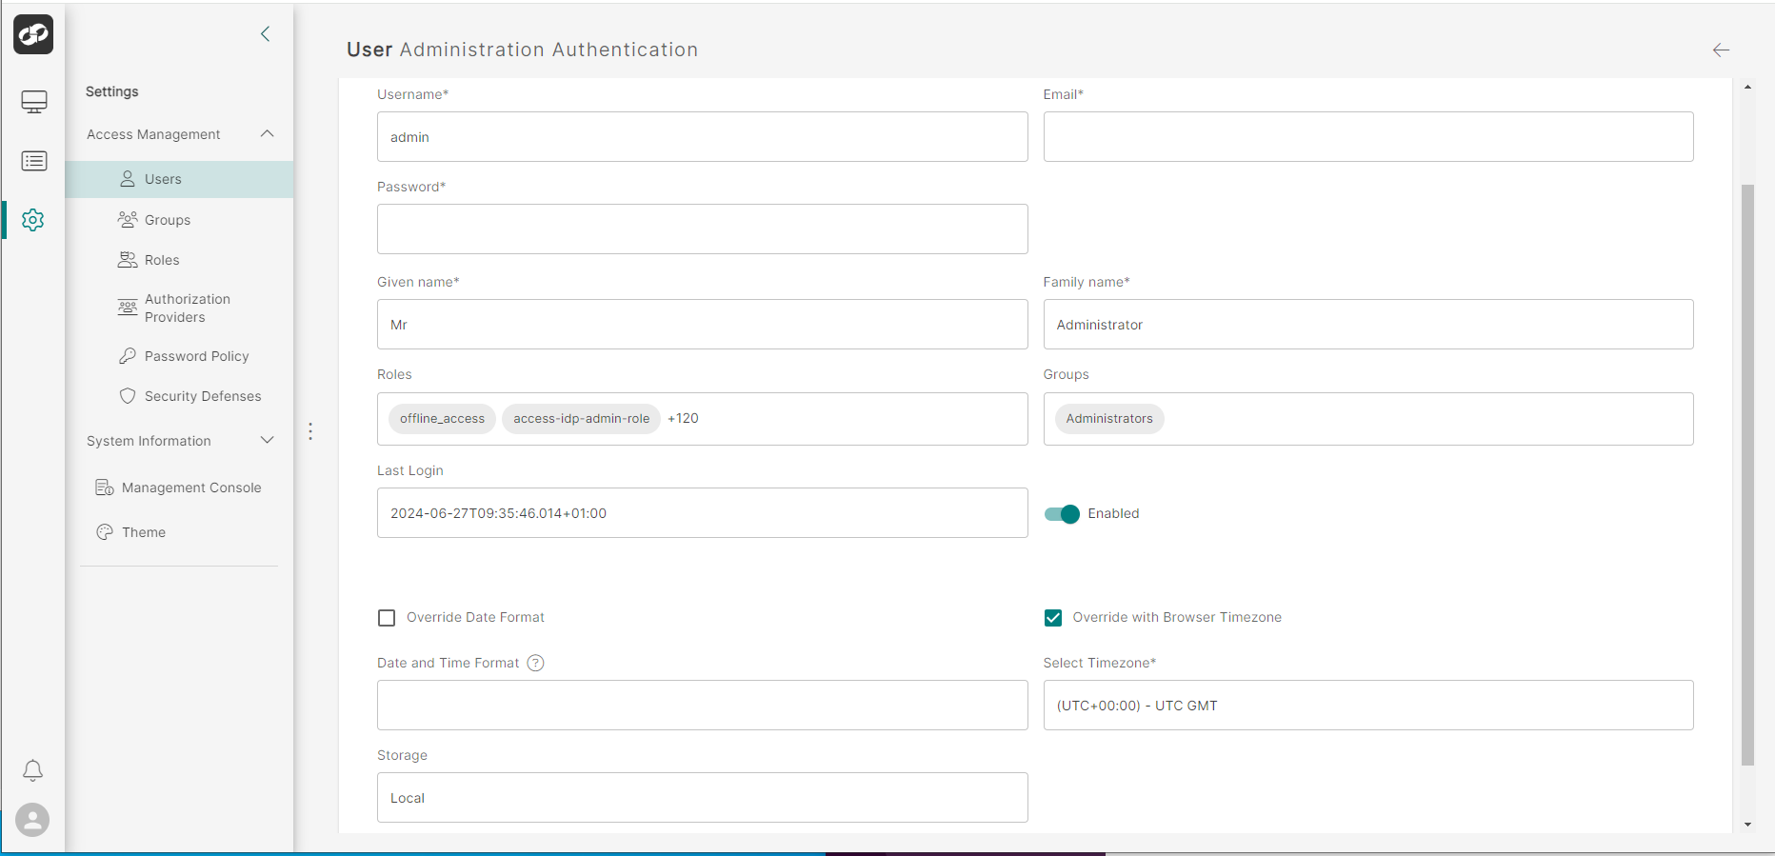
Task: Click the Date and Time Format help icon
Action: (x=536, y=663)
